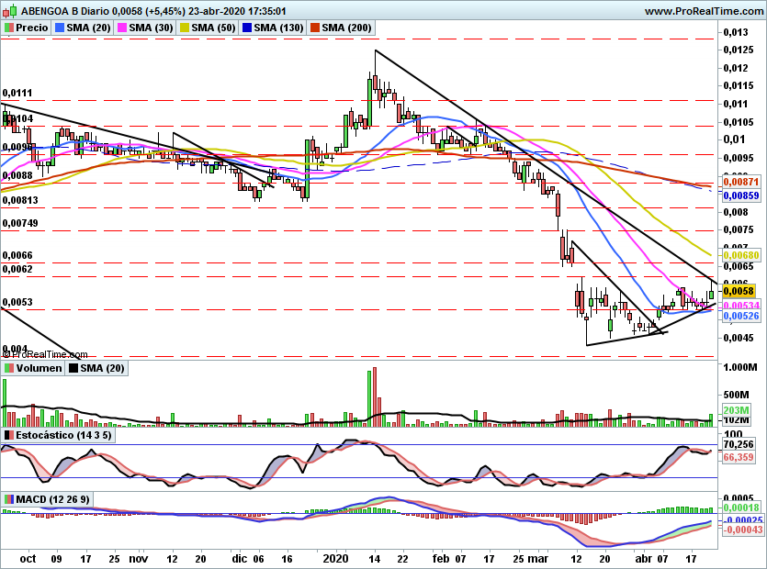
Task: Click the SMA (50) legend button
Action: coord(208,28)
